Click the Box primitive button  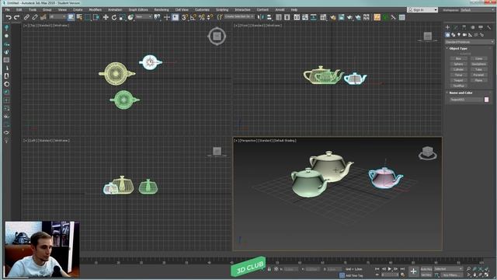click(x=458, y=58)
